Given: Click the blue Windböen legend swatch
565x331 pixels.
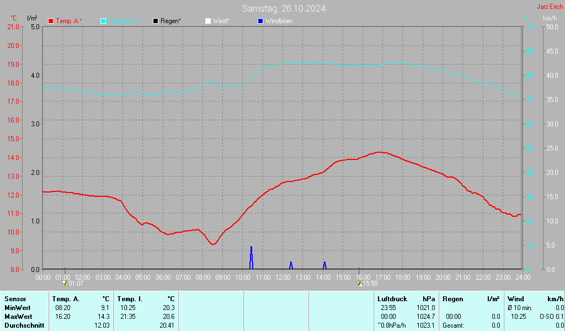Looking at the screenshot, I should 260,21.
